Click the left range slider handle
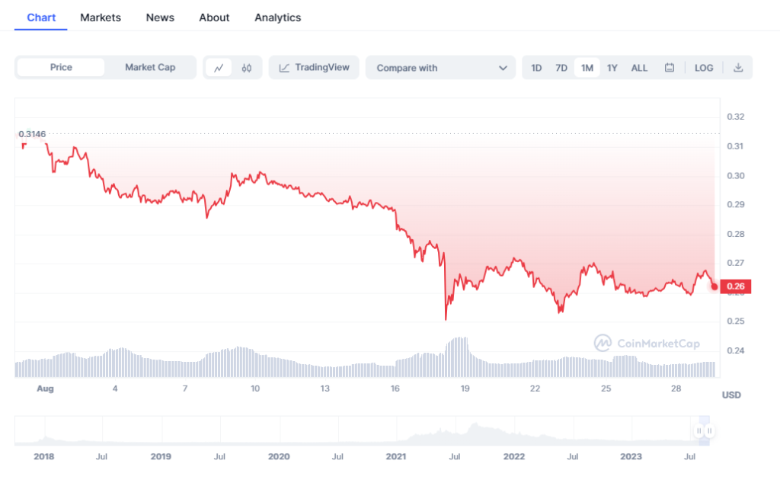Screen dimensions: 780x483 pos(699,430)
